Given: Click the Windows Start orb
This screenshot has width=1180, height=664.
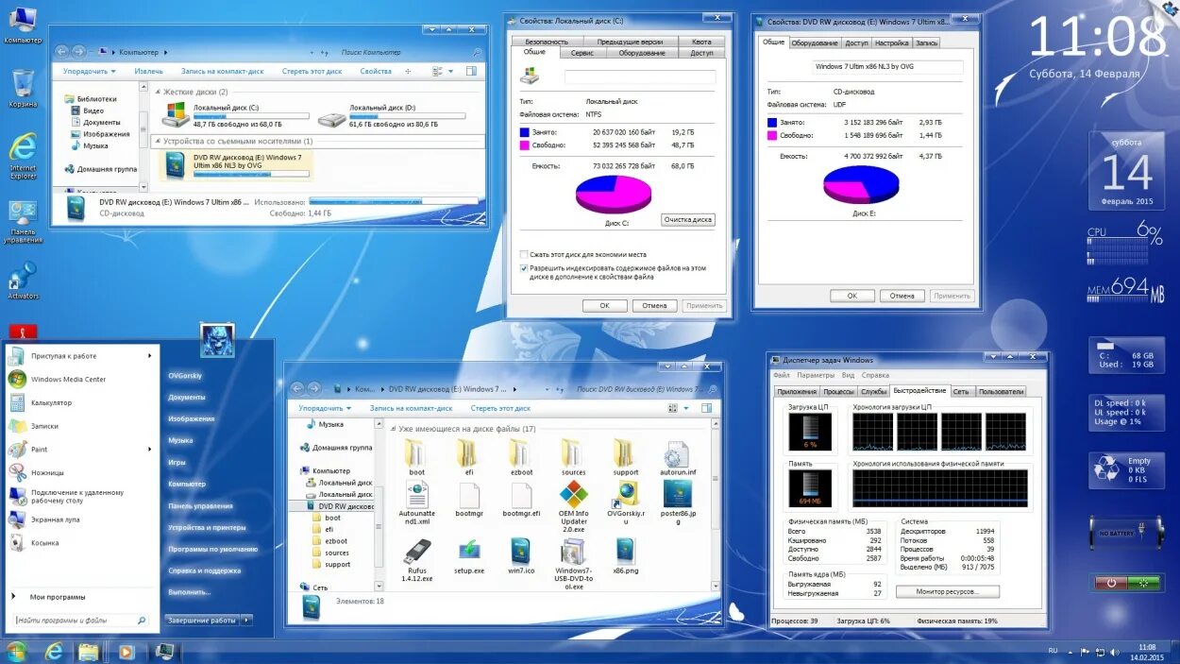Looking at the screenshot, I should (x=18, y=652).
